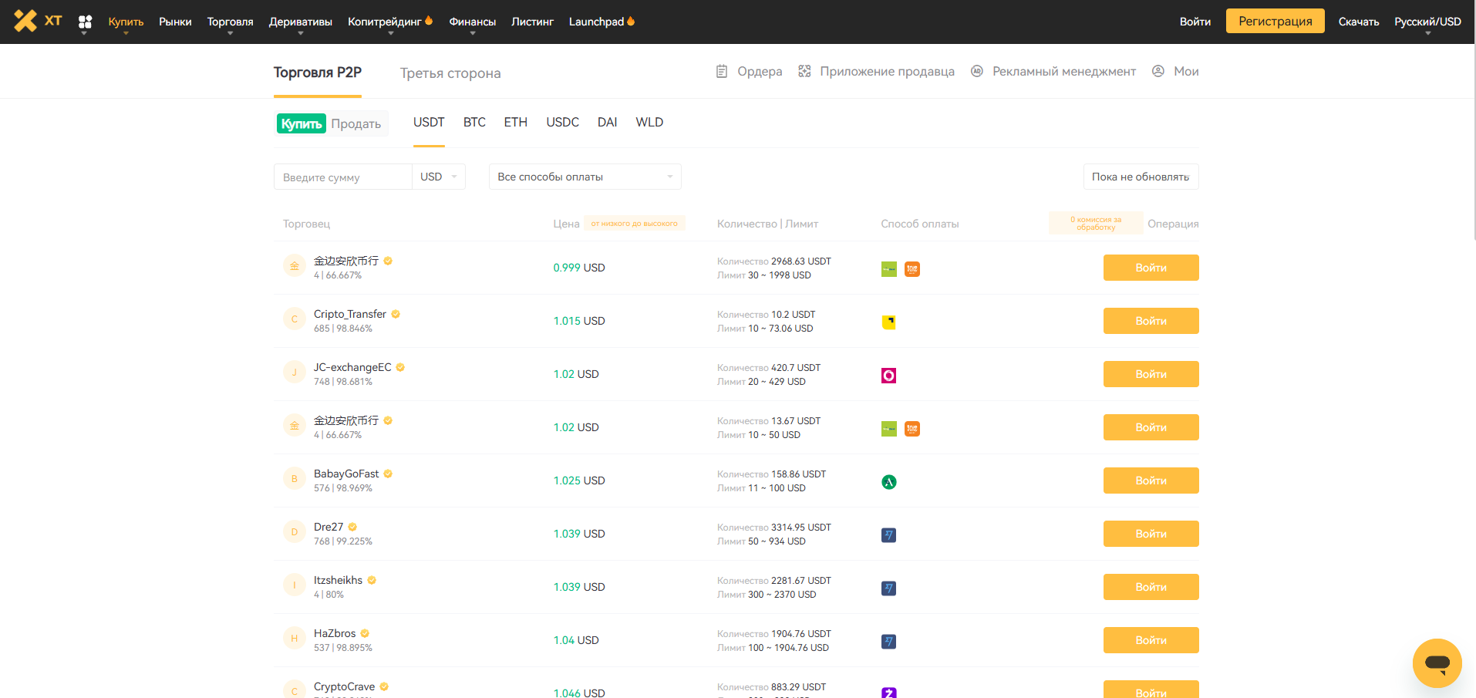Select the WLD coin tab
The width and height of the screenshot is (1476, 698).
[649, 122]
